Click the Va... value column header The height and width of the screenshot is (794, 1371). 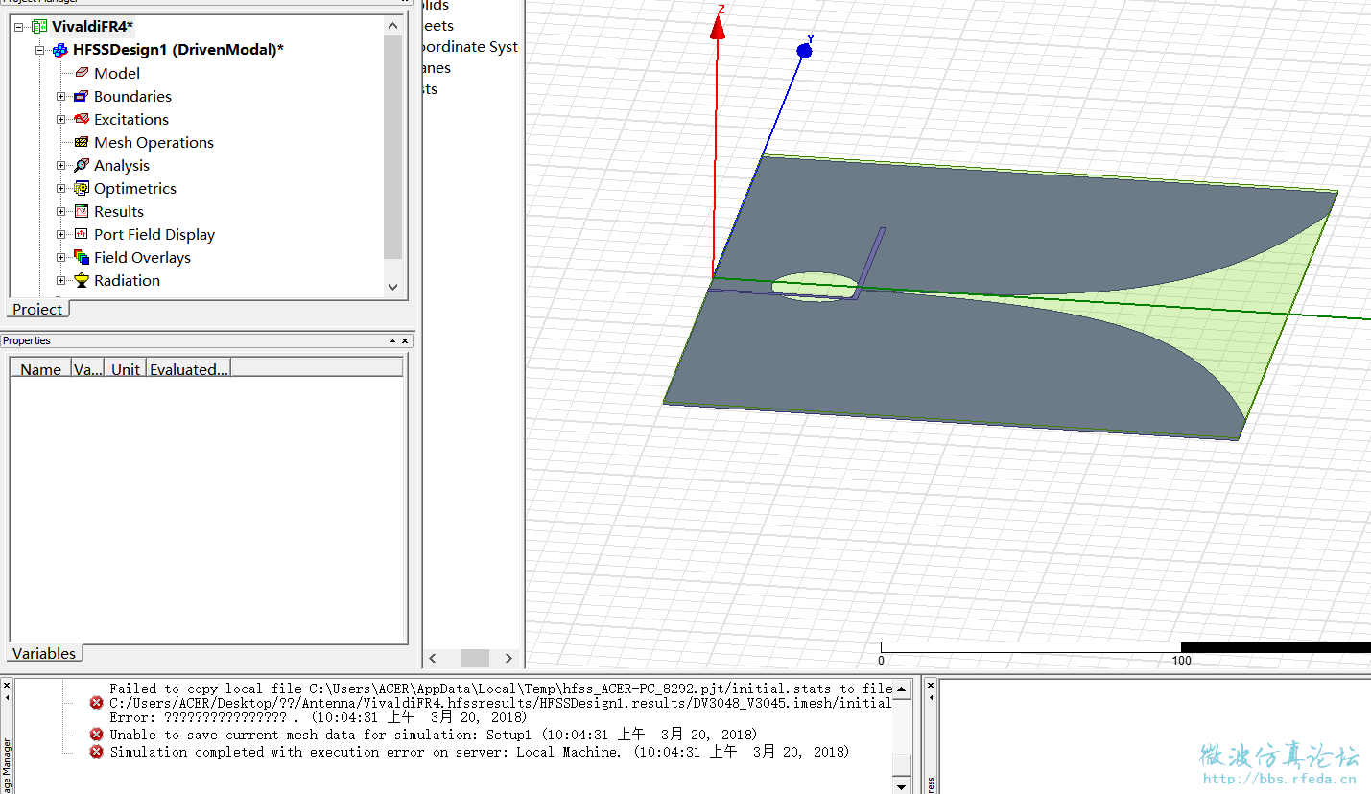pyautogui.click(x=89, y=369)
